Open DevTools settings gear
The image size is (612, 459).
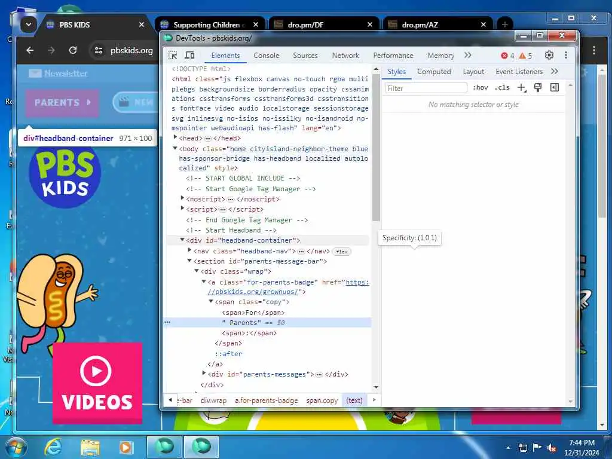coord(549,56)
